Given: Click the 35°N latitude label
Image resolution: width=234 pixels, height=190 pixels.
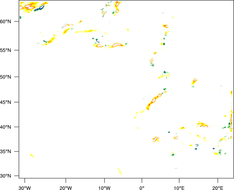Looking at the screenshot, I should pyautogui.click(x=6, y=151).
